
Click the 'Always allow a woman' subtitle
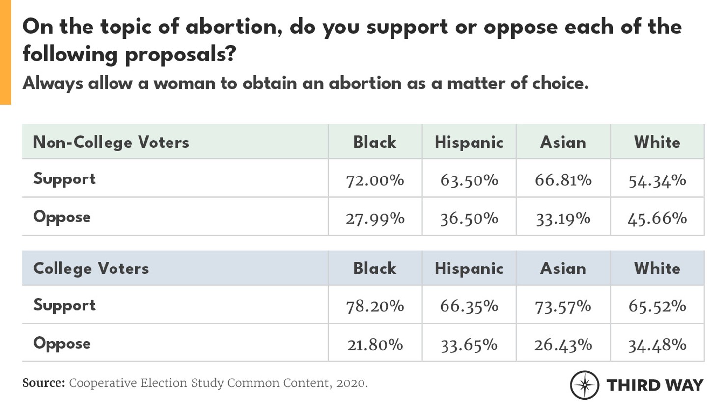click(305, 83)
